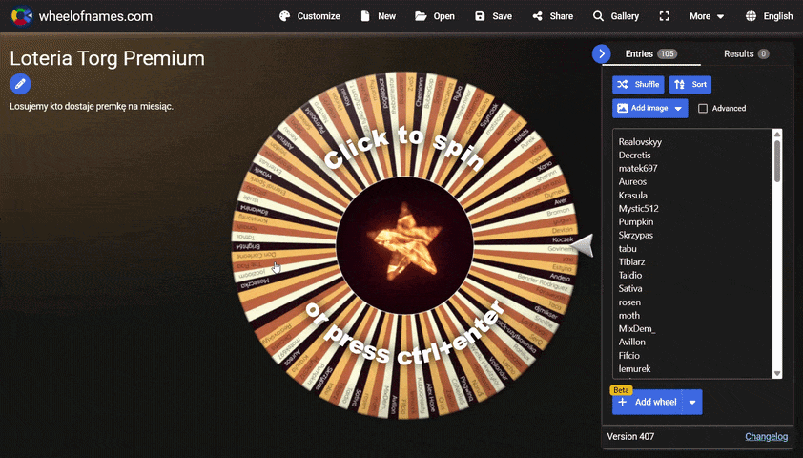The image size is (803, 458).
Task: Select the Open menu item
Action: point(435,16)
